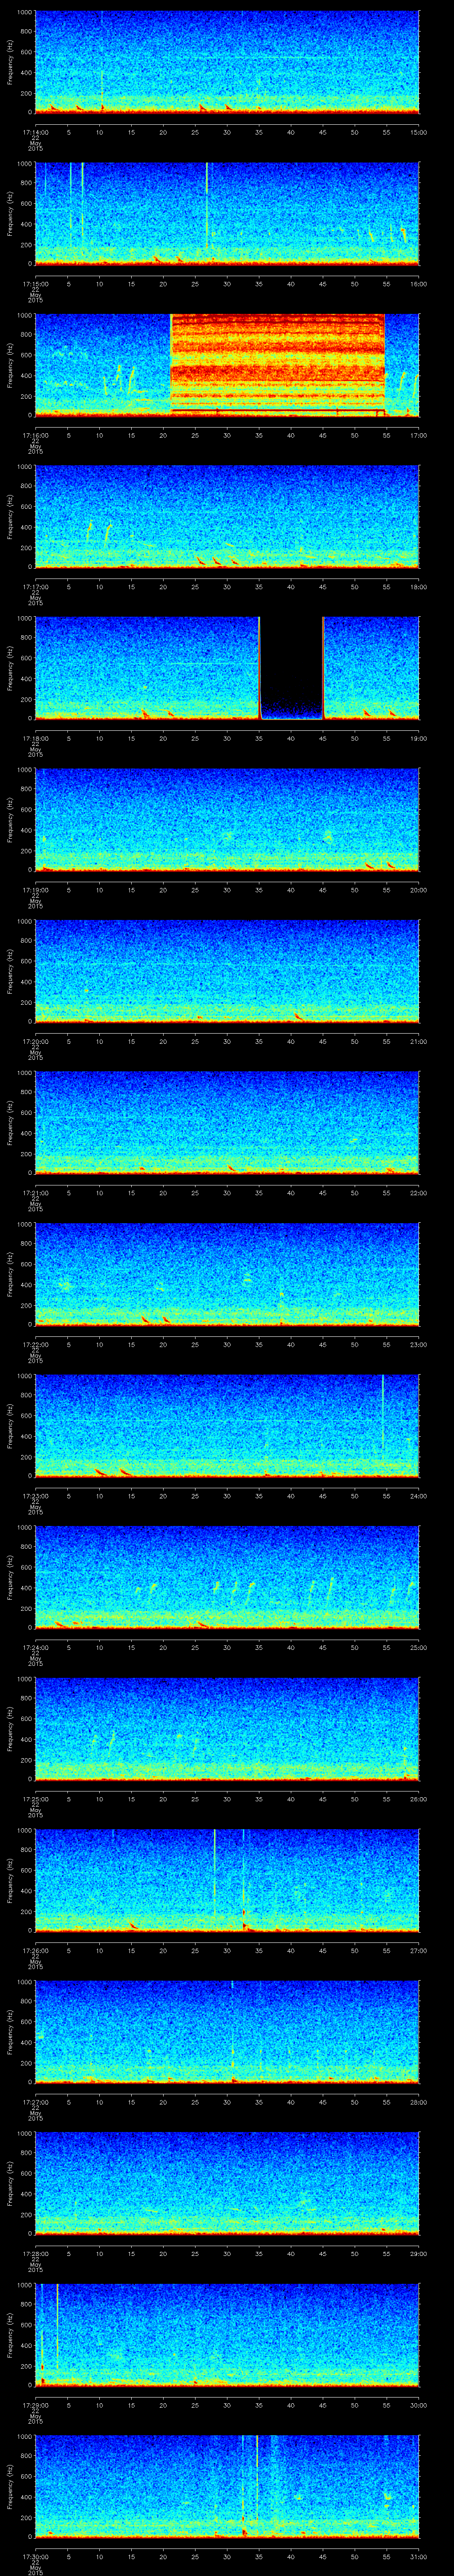The image size is (454, 2576).
Task: Click the red broadband noise burst in the 17:16:00 spectrogram
Action: (x=278, y=364)
